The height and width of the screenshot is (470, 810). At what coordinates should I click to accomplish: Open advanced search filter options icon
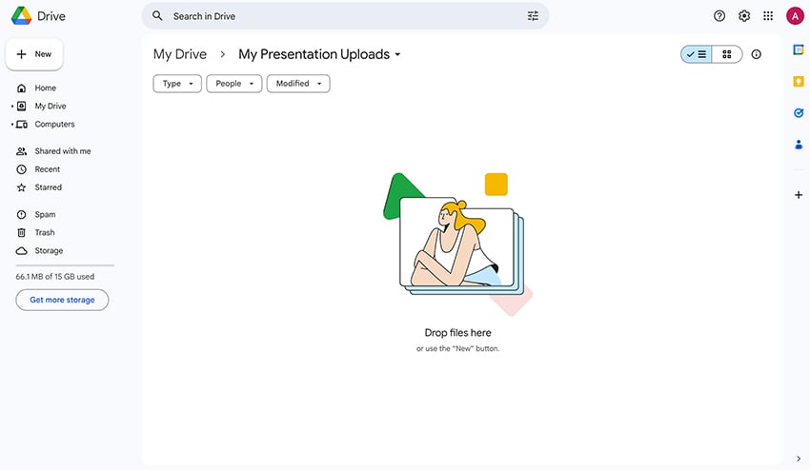click(533, 16)
